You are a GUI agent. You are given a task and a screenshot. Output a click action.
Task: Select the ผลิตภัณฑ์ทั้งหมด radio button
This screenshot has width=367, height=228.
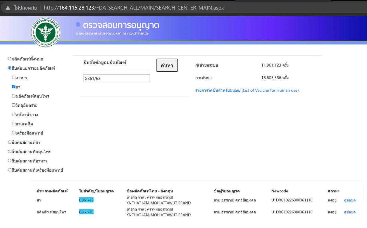[x=10, y=59]
